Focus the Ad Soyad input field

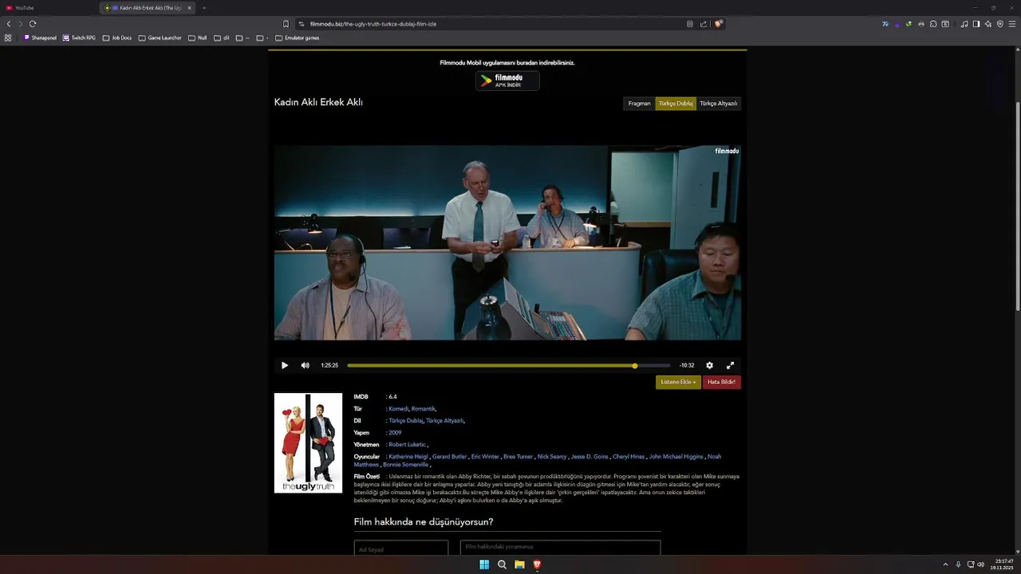tap(401, 548)
